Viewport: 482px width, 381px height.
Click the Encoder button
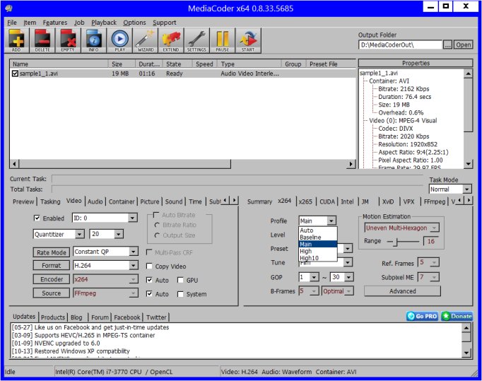pyautogui.click(x=52, y=279)
